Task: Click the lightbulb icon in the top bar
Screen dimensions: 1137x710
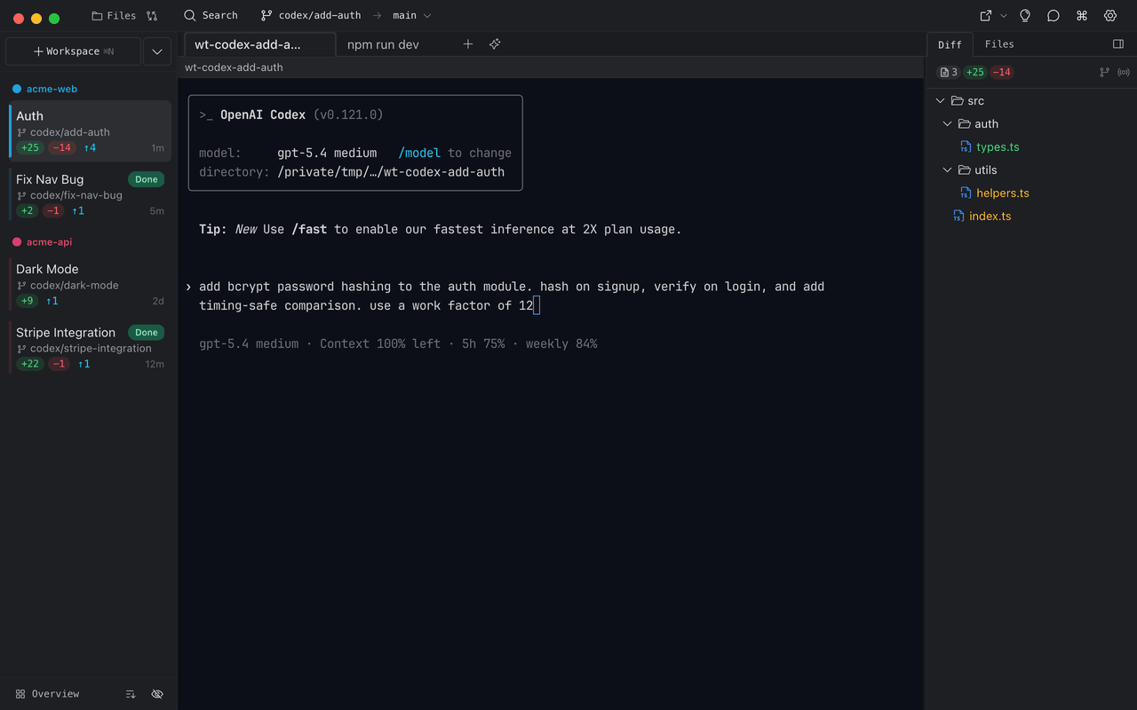Action: tap(1025, 16)
